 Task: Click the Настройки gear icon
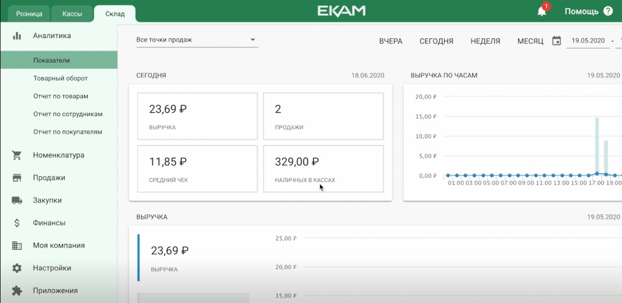(x=17, y=268)
